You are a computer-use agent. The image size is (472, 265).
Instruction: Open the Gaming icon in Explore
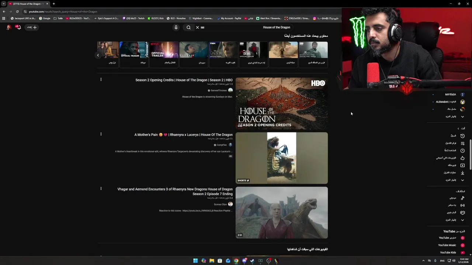(462, 213)
